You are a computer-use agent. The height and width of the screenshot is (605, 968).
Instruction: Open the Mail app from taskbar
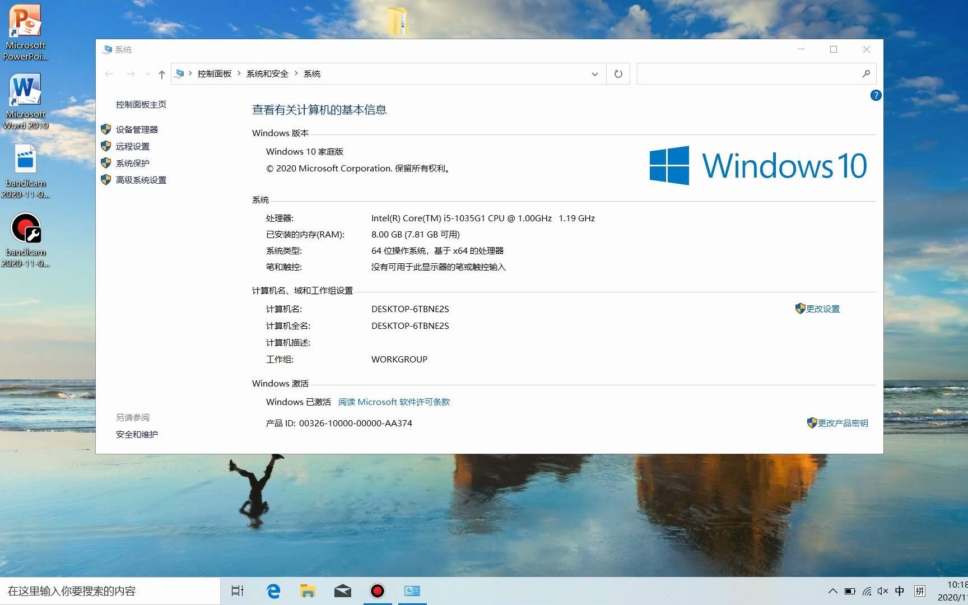(x=343, y=591)
